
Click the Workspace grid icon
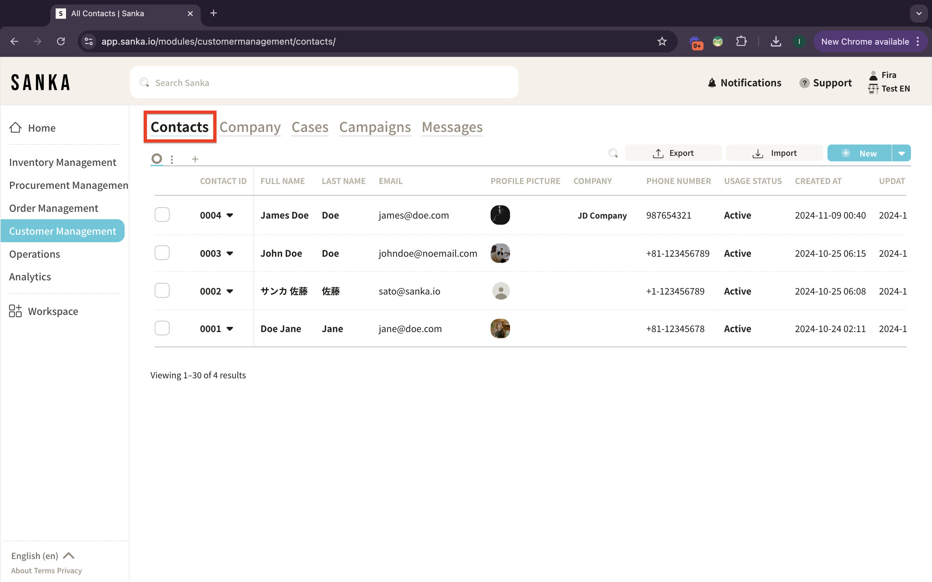(16, 311)
